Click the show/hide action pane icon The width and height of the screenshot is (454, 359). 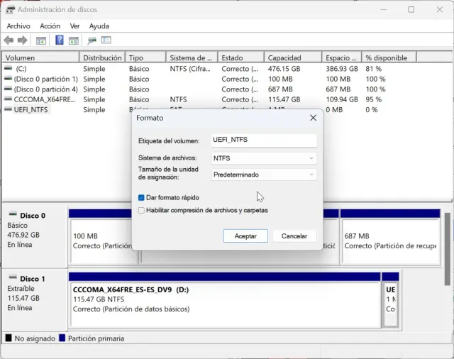pyautogui.click(x=74, y=40)
